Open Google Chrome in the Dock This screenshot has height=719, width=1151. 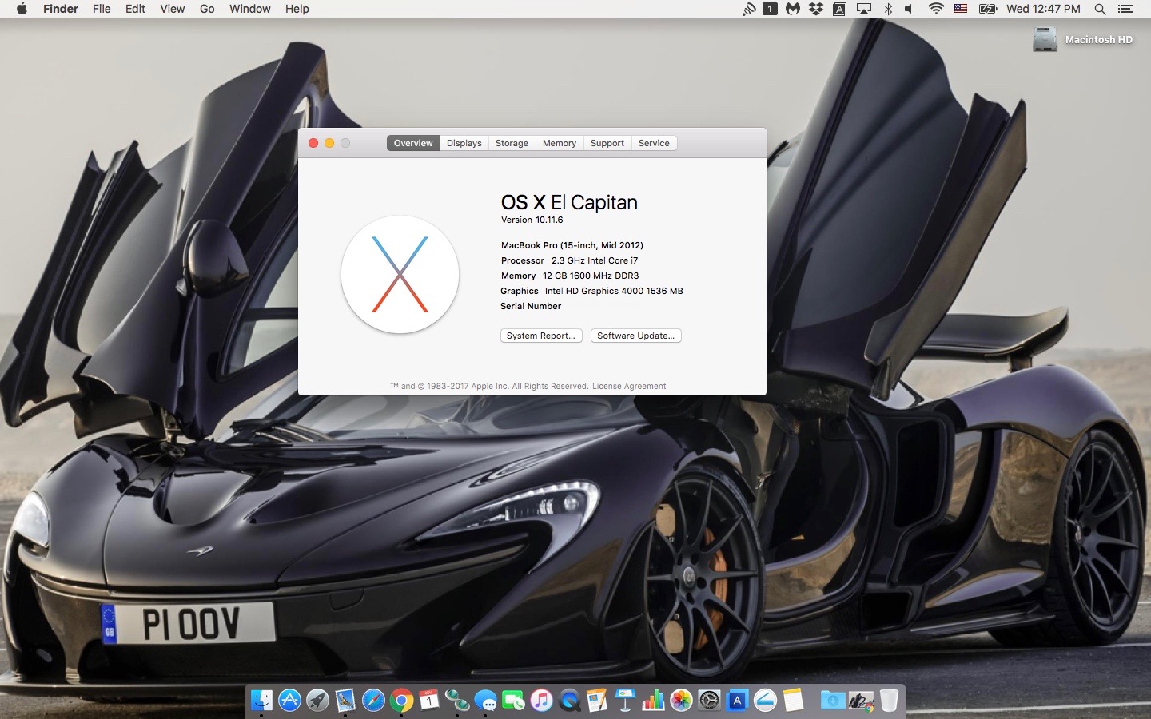click(x=401, y=701)
